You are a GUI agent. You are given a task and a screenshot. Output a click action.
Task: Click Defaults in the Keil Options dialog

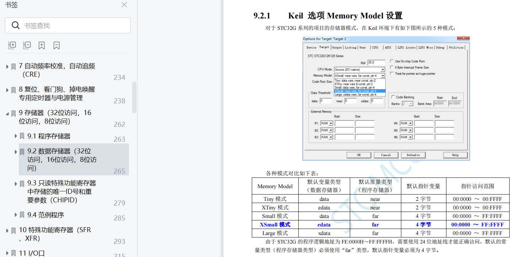point(413,155)
